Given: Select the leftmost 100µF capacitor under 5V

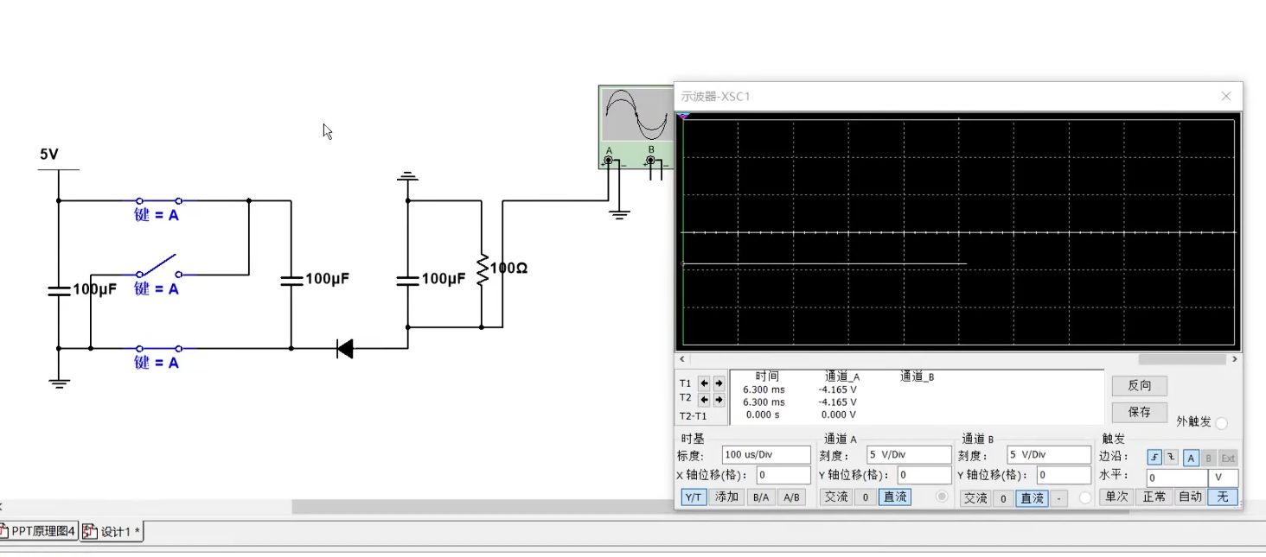Looking at the screenshot, I should 59,290.
